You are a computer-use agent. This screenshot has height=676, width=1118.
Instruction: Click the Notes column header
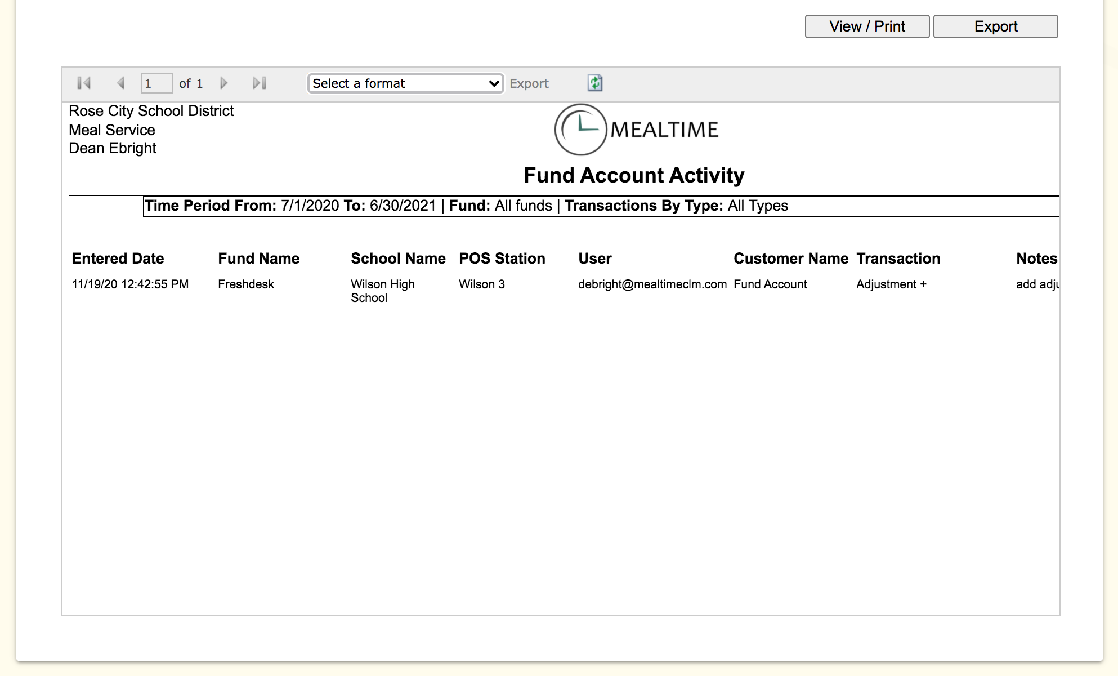pos(1036,259)
